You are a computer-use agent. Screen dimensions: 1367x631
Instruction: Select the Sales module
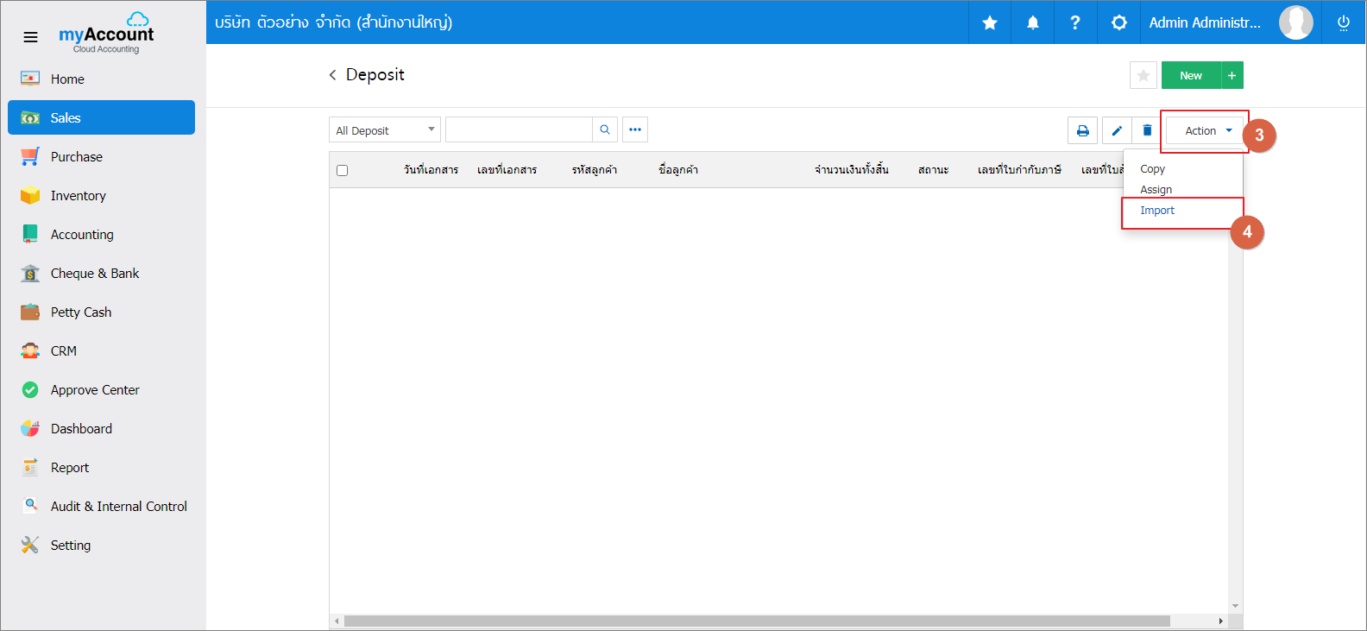coord(102,117)
